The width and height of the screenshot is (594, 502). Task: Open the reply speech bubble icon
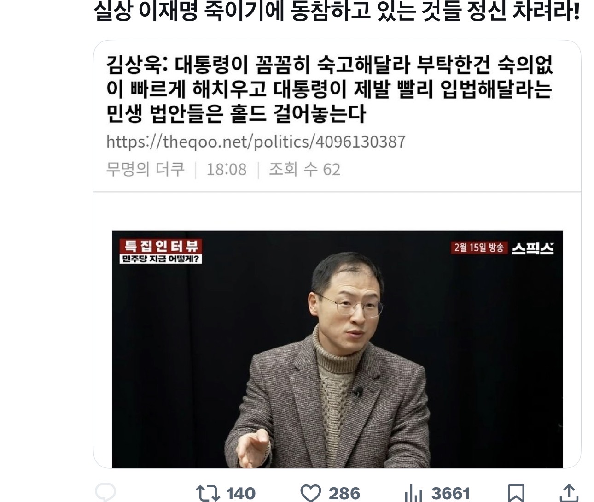click(x=105, y=493)
